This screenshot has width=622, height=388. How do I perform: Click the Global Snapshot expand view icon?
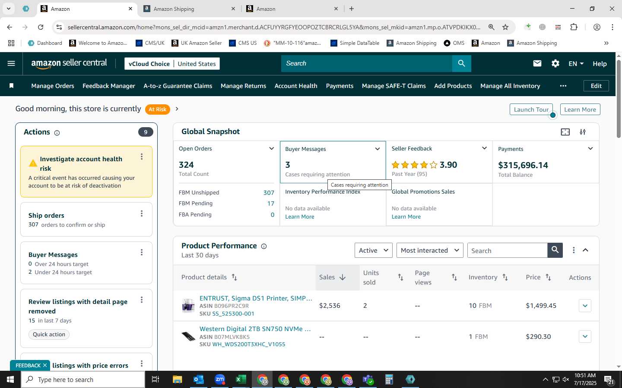[565, 132]
